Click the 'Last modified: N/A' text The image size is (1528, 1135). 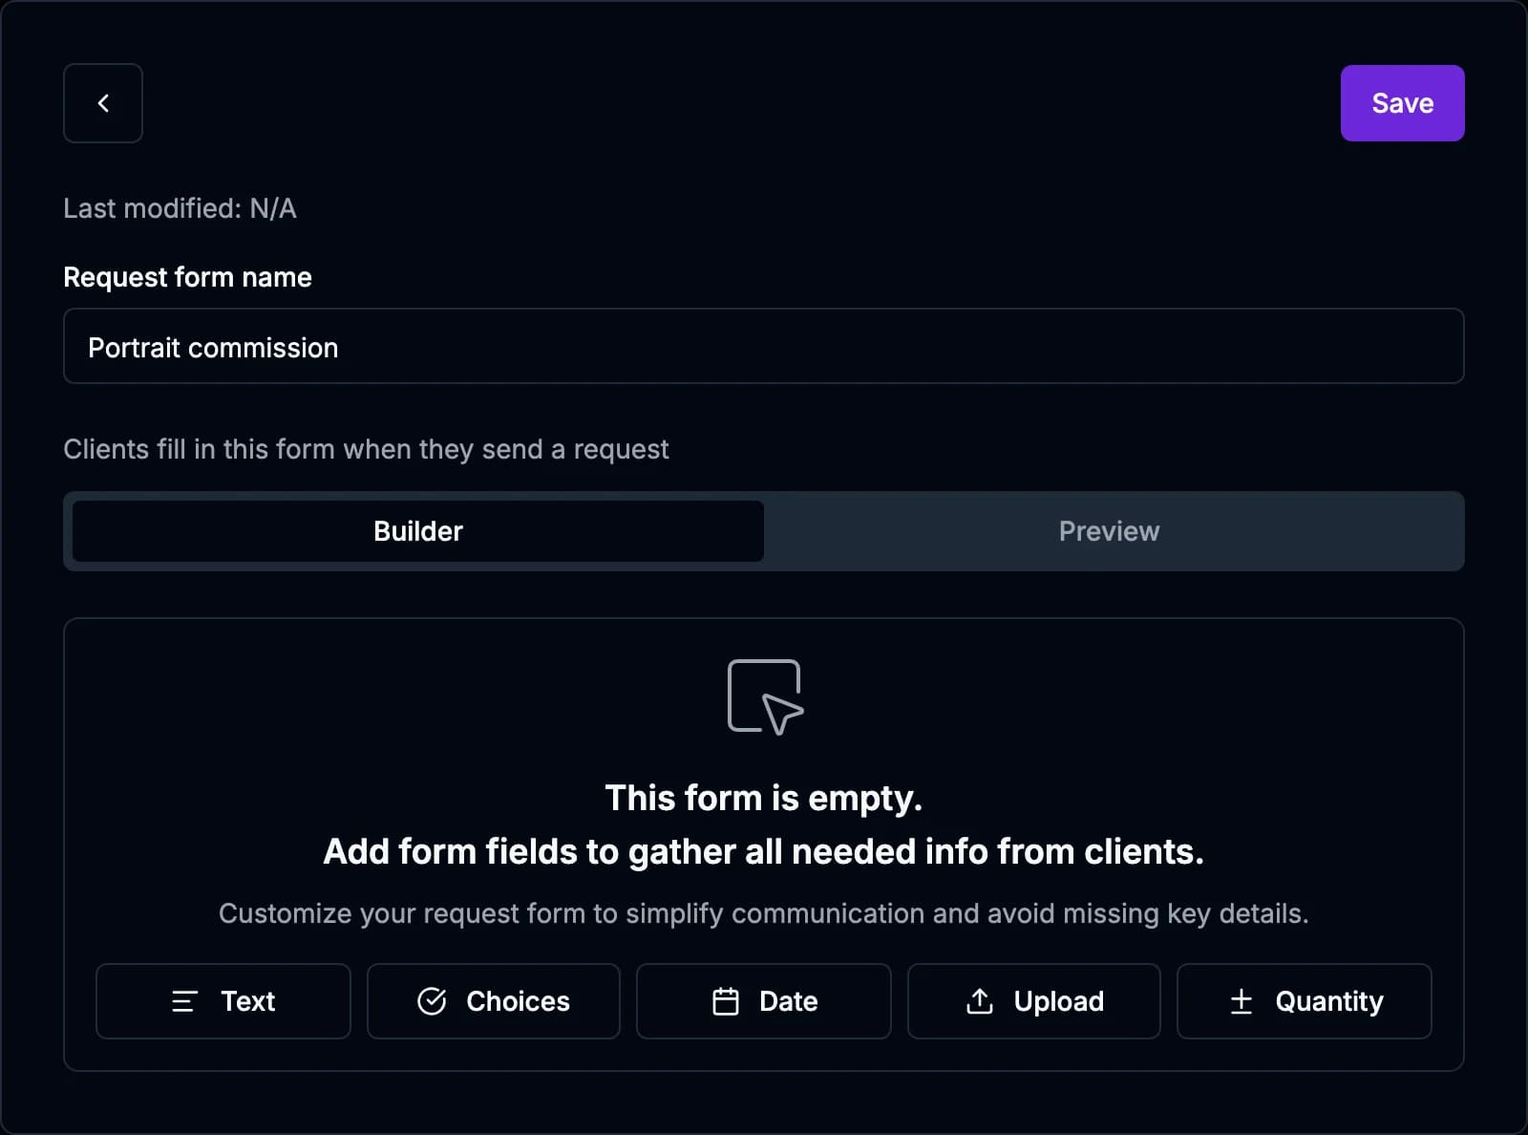180,208
